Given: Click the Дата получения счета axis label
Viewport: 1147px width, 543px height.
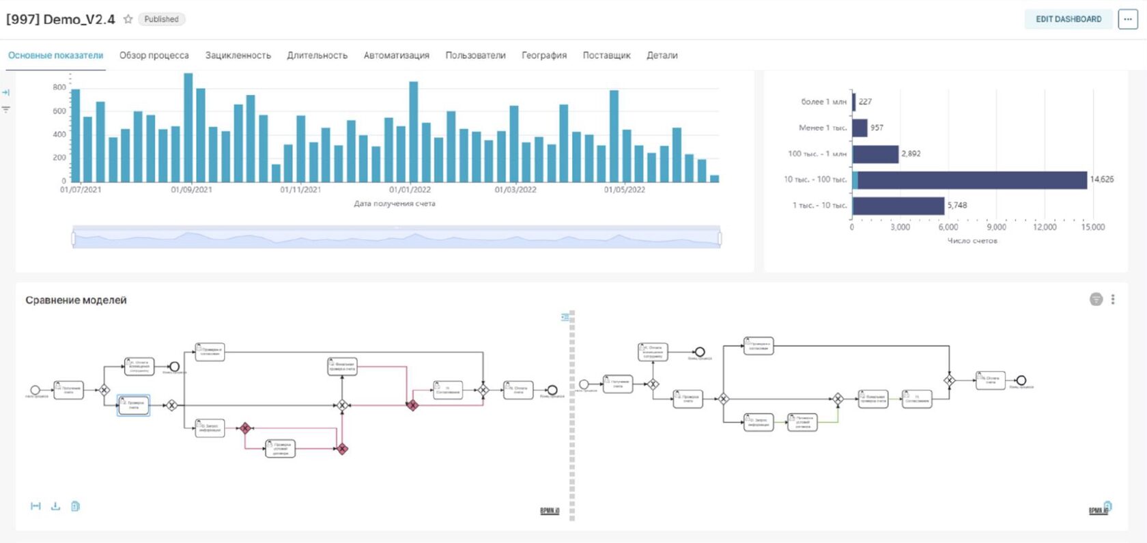Looking at the screenshot, I should (x=395, y=204).
